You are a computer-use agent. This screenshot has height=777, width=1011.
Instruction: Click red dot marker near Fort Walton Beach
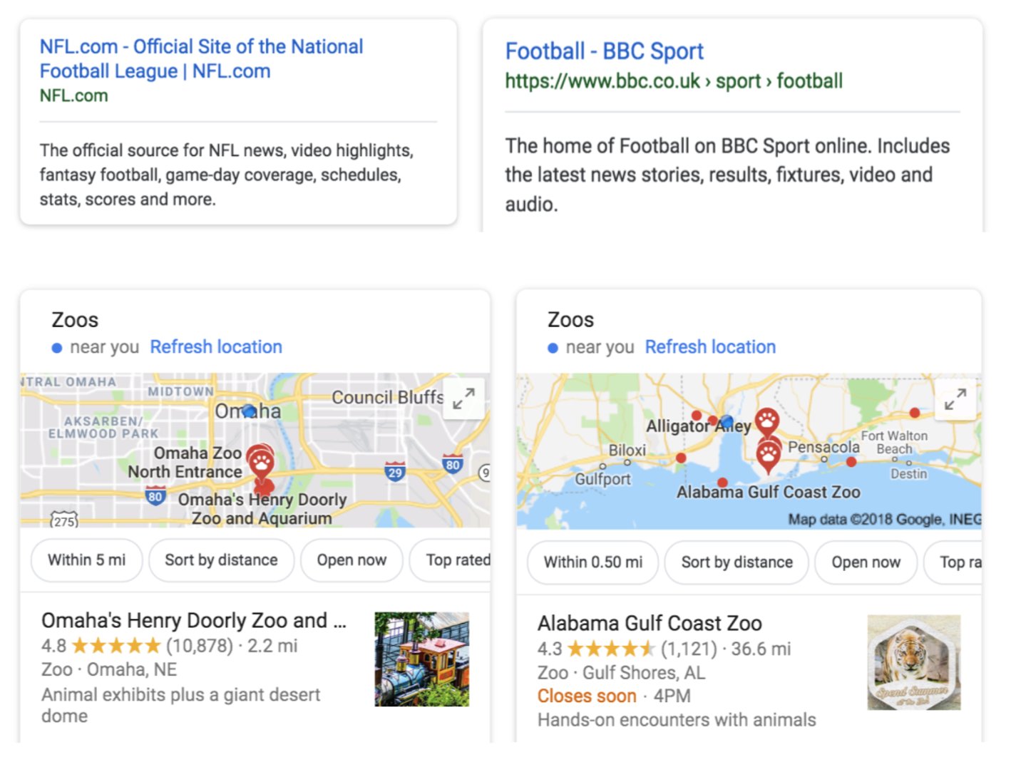851,462
